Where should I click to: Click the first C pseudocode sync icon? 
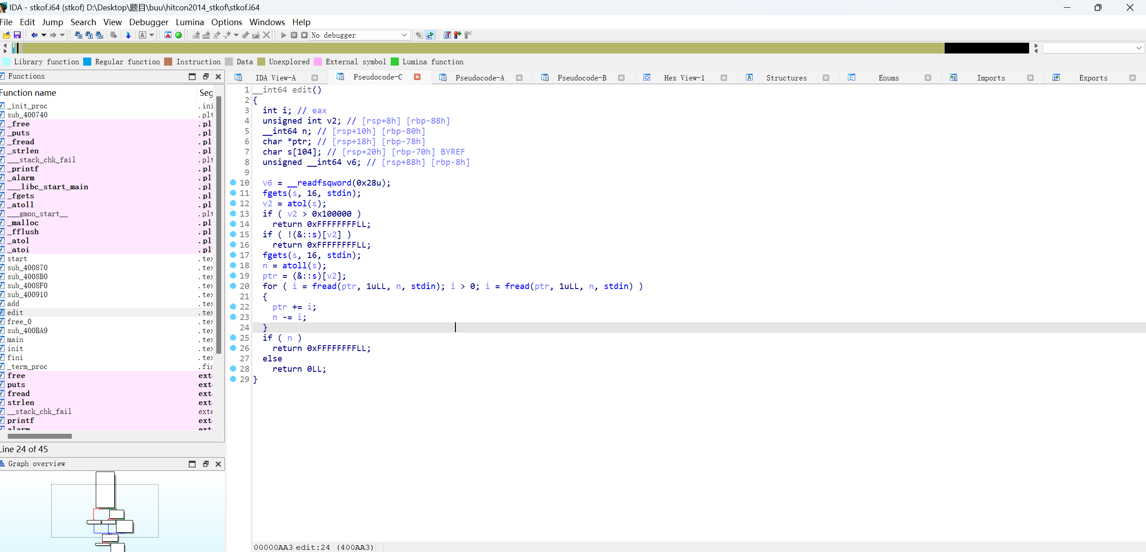tap(419, 35)
